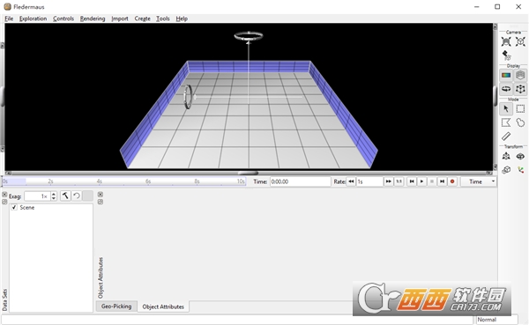Open the Time dropdown menu

coord(479,181)
